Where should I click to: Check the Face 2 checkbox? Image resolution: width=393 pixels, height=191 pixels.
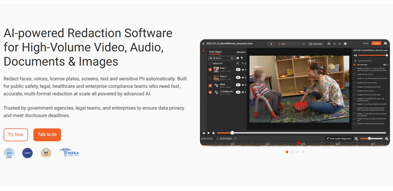[x=210, y=78]
